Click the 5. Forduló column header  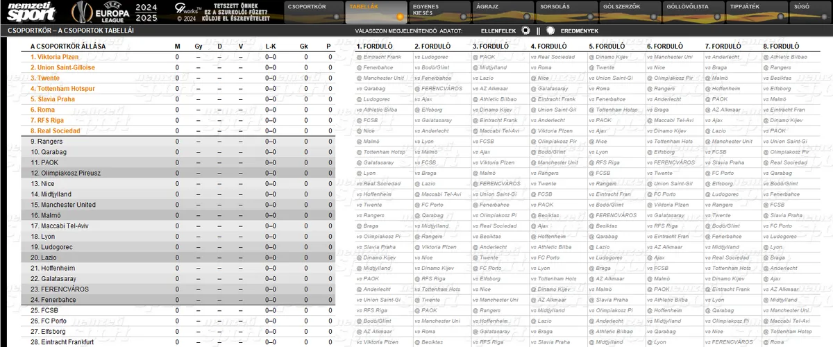pos(608,46)
